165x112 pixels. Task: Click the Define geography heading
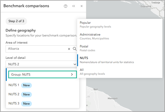(21, 30)
